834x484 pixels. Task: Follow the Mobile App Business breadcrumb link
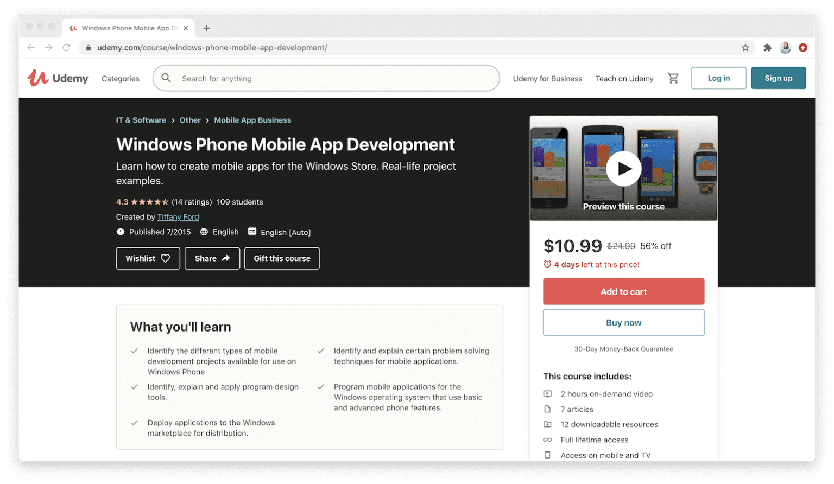pyautogui.click(x=252, y=120)
